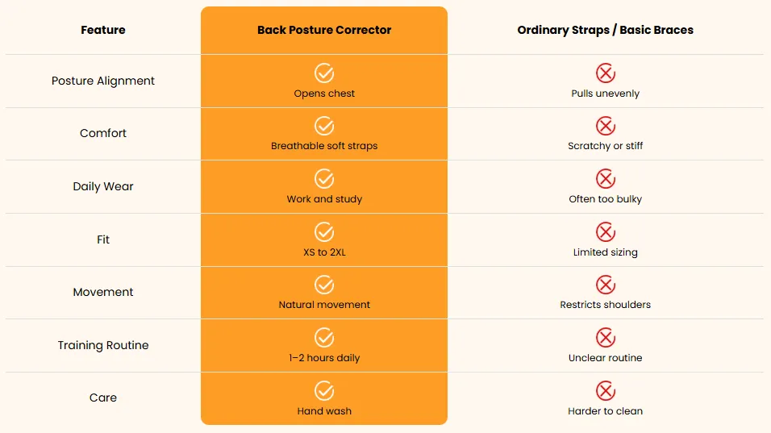Viewport: 771px width, 433px height.
Task: Click the red X above Harder to clean
Action: 606,391
